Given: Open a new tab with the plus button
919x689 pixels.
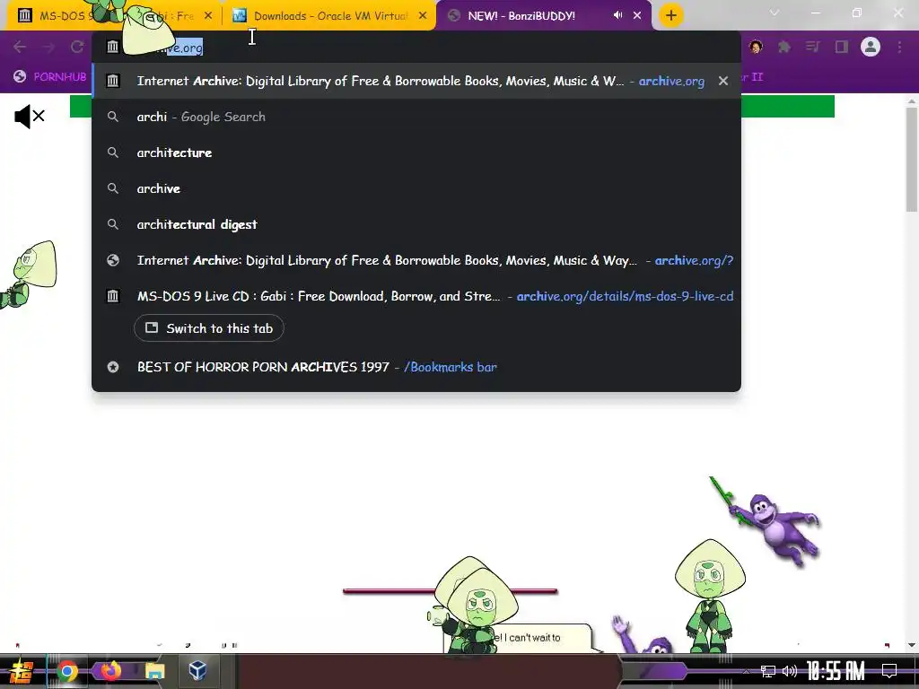Looking at the screenshot, I should (671, 15).
